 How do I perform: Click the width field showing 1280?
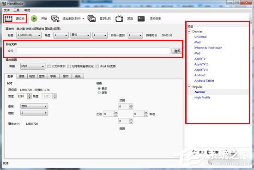click(x=22, y=96)
